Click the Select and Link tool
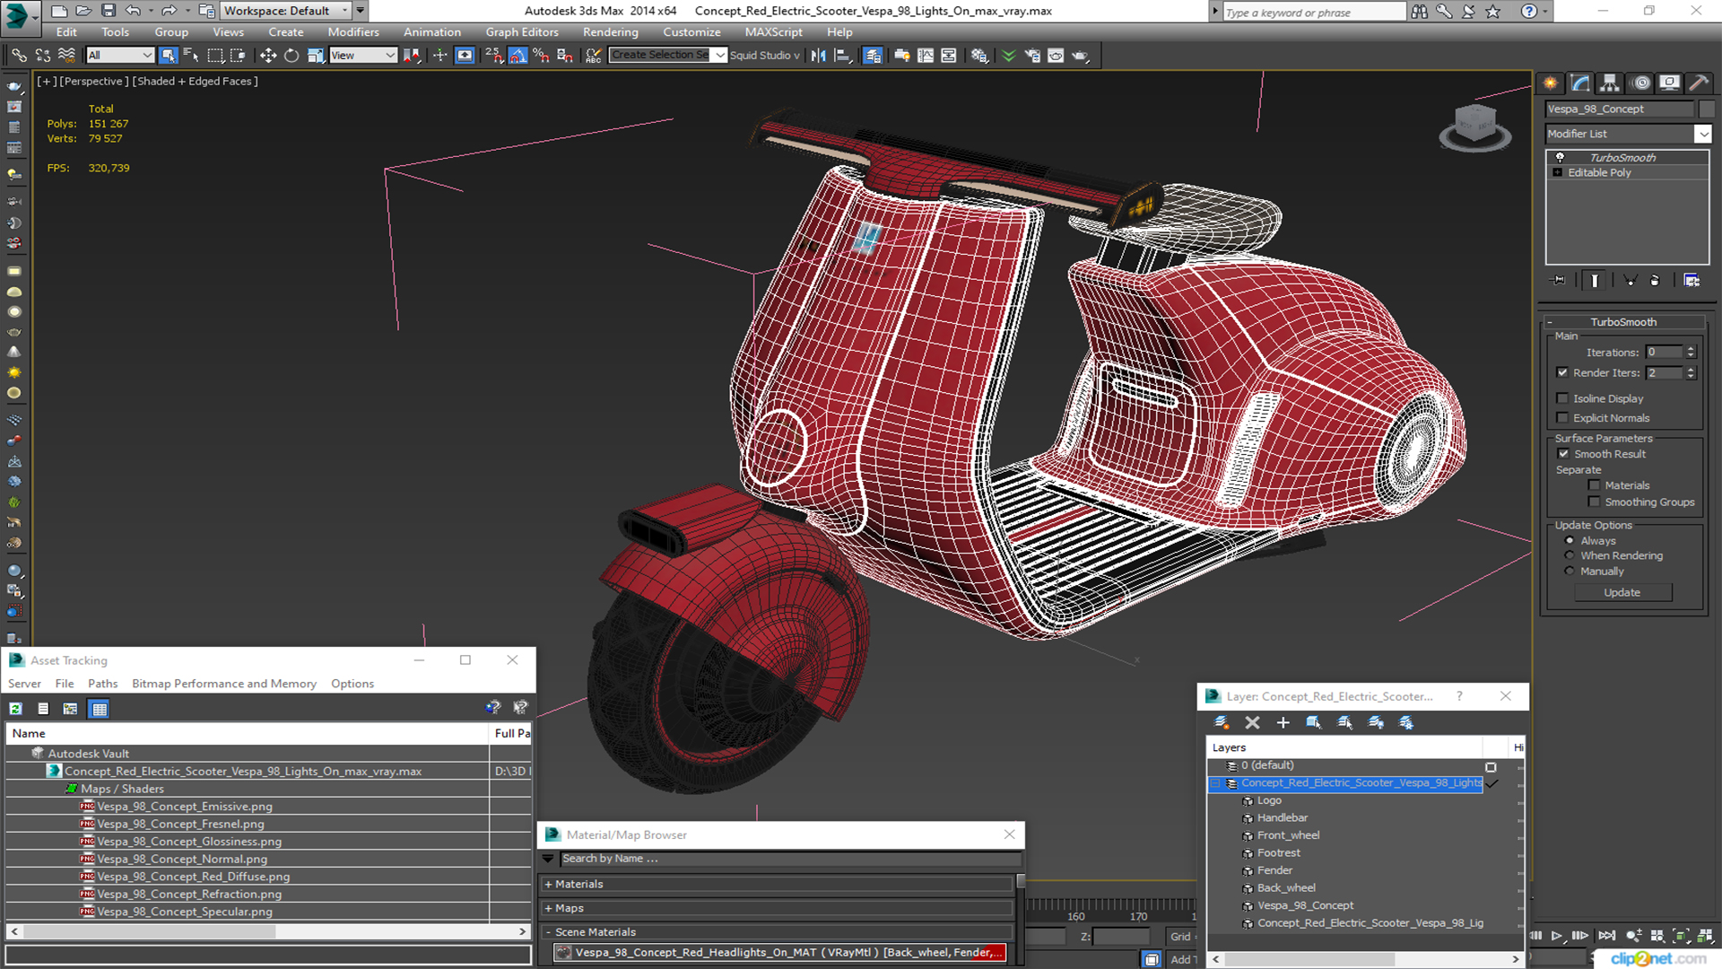The image size is (1722, 969). point(18,56)
